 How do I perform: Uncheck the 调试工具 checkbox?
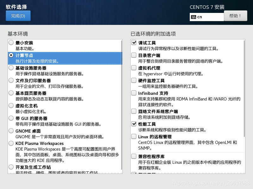point(134,43)
